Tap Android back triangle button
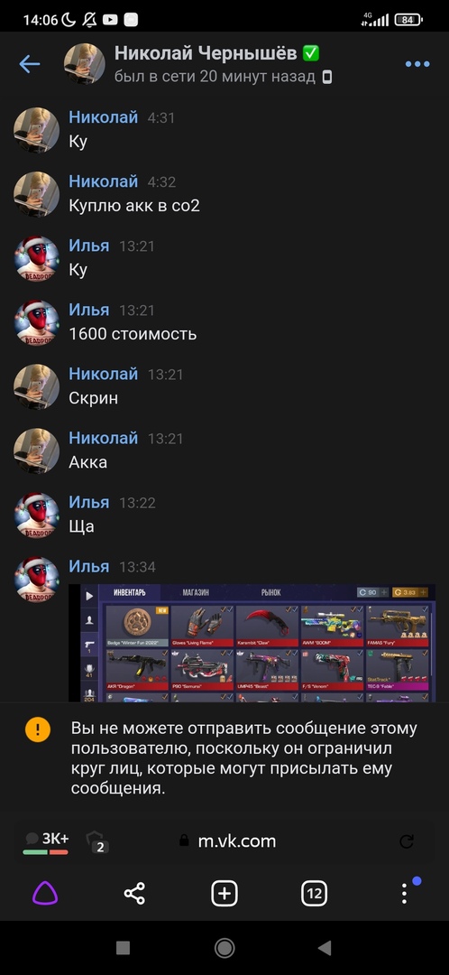The image size is (449, 975). [325, 948]
